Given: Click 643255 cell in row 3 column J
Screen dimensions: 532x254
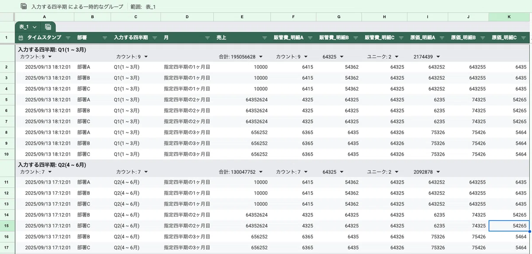Looking at the screenshot, I should (x=468, y=78).
